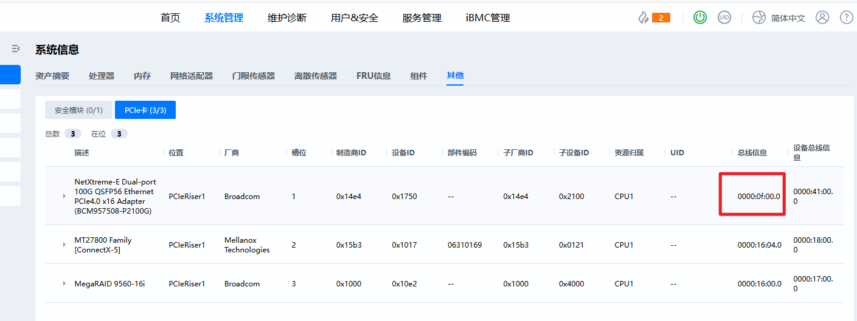The height and width of the screenshot is (321, 857).
Task: Open the 维护诊断 top menu
Action: 287,18
